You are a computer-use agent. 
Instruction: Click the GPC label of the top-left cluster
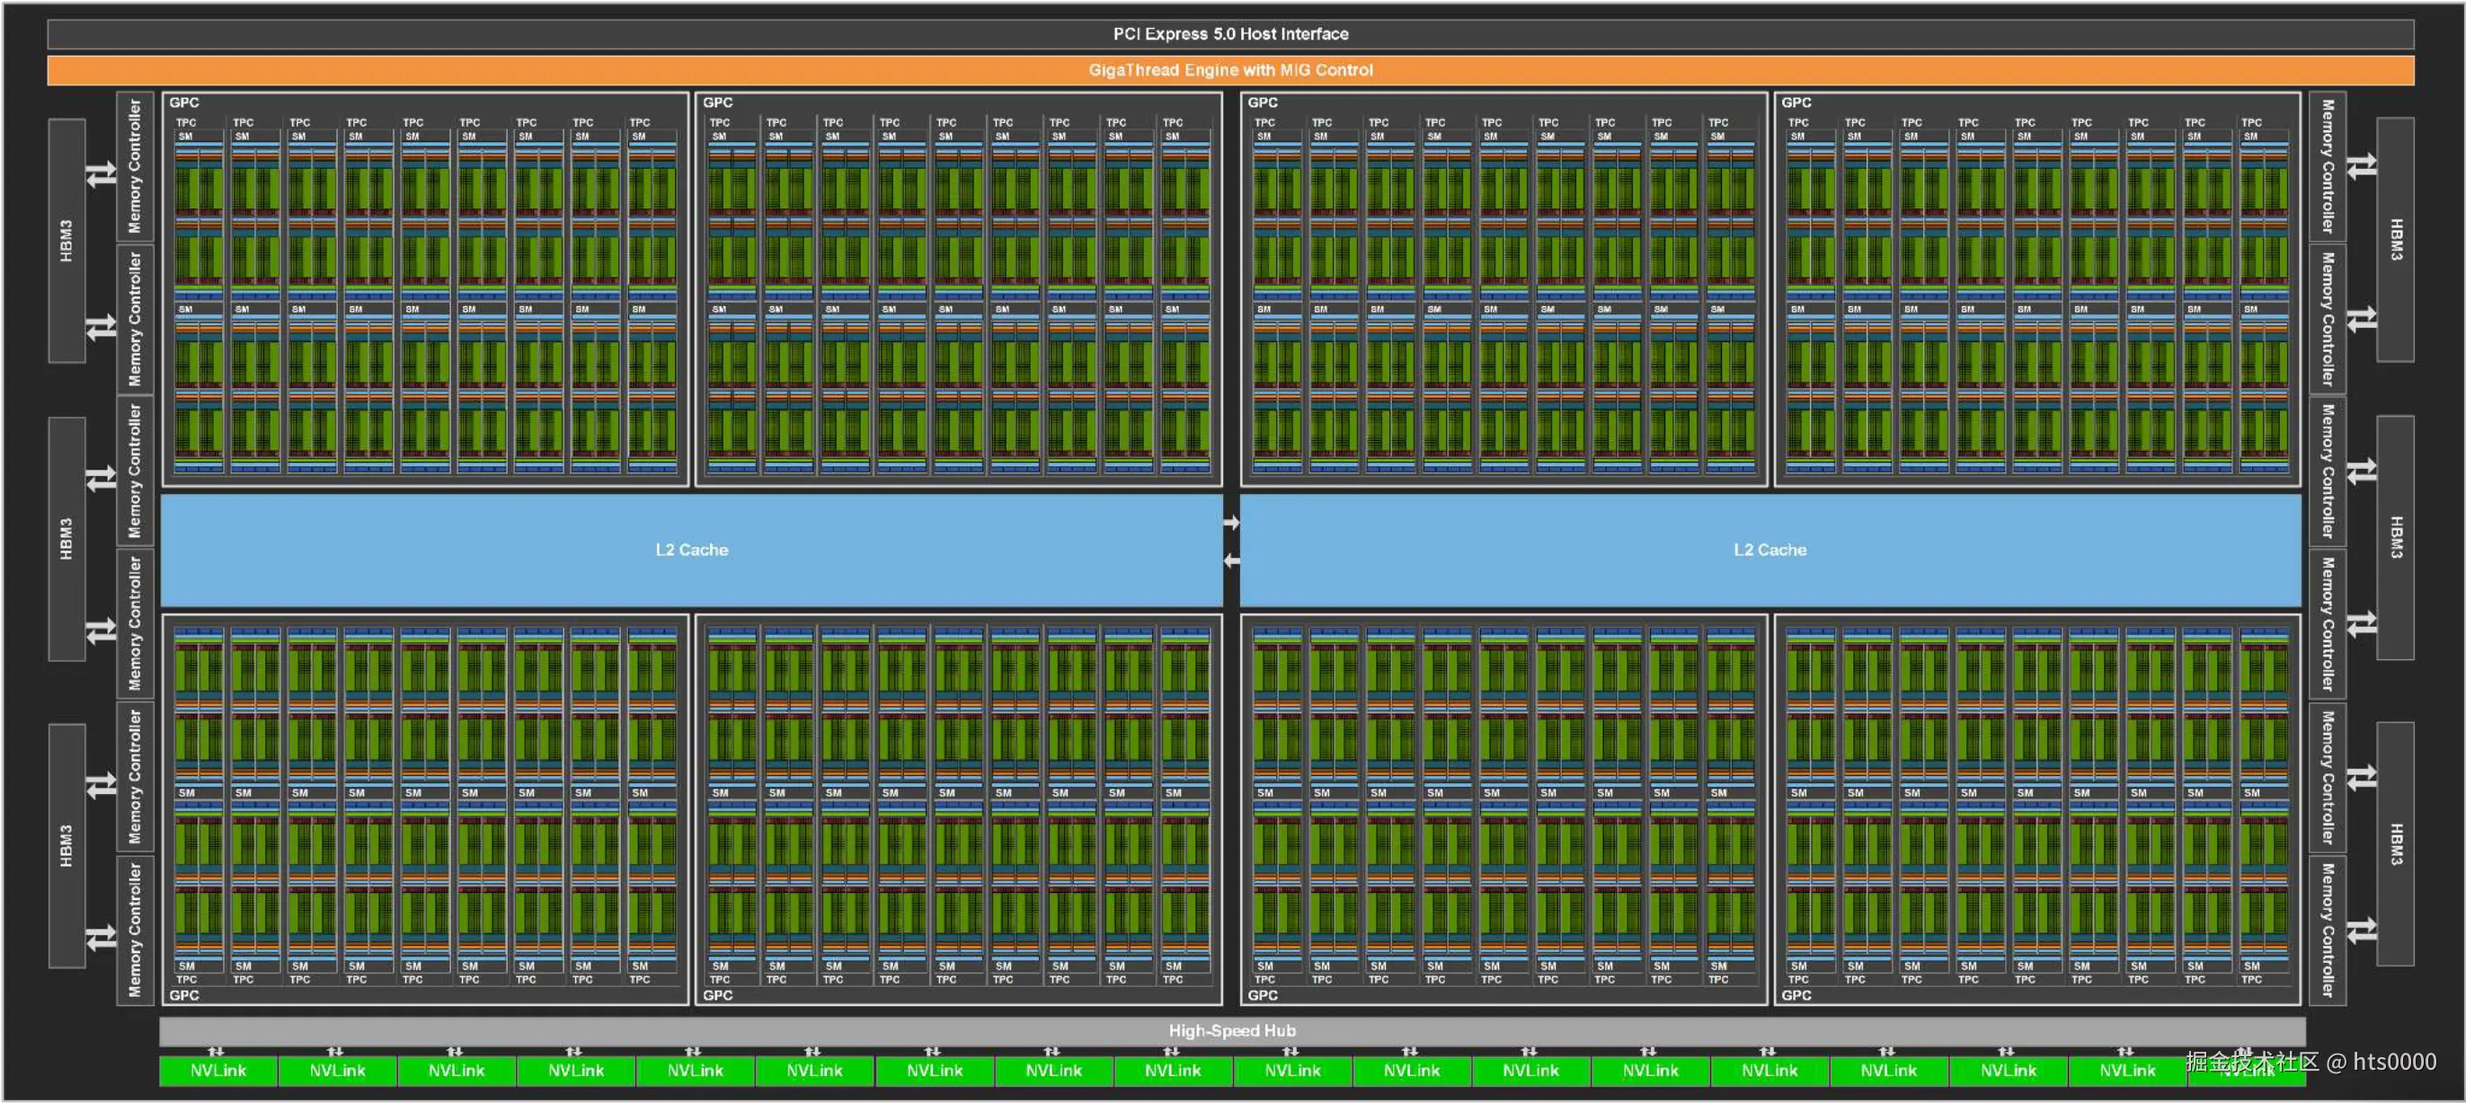pyautogui.click(x=184, y=102)
